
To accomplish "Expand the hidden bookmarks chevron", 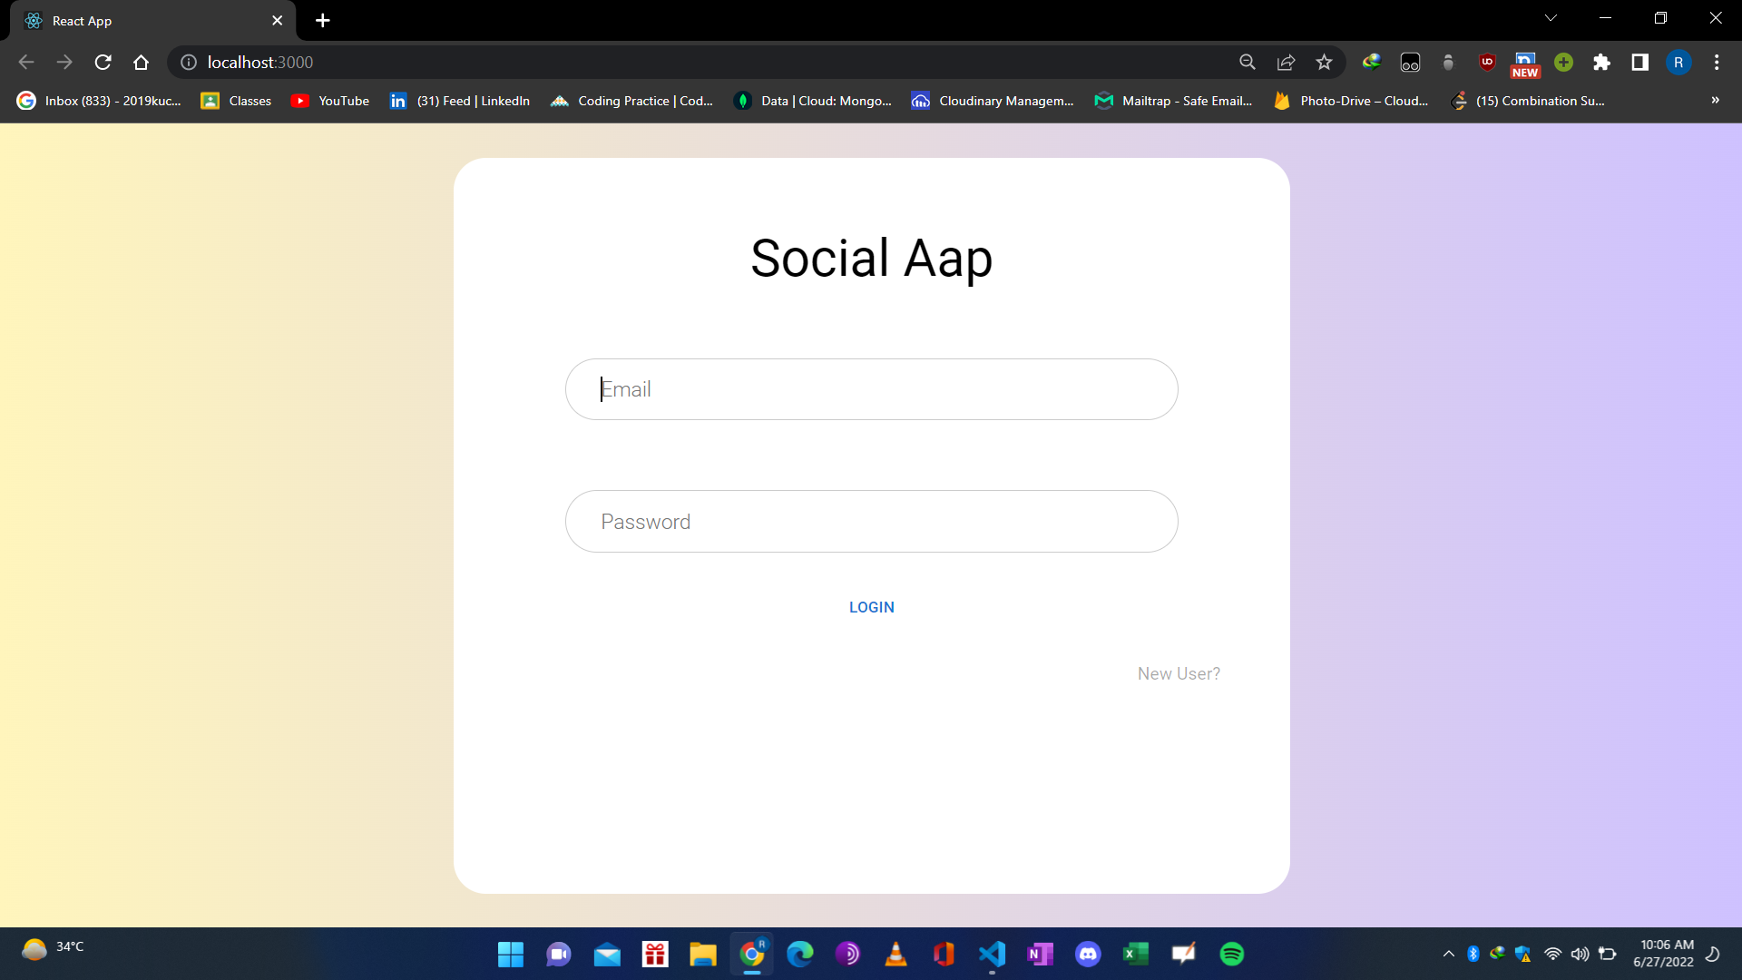I will 1715,101.
